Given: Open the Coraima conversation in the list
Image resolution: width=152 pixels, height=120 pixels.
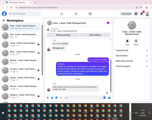Looking at the screenshot, I should [21, 70].
